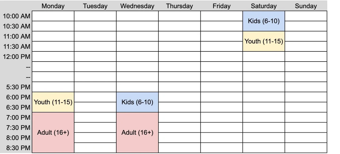Click the Monday Adult (16+) class block
Image resolution: width=340 pixels, height=154 pixels.
[53, 132]
